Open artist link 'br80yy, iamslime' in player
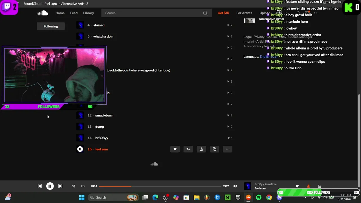This screenshot has height=203, width=361. tap(266, 184)
